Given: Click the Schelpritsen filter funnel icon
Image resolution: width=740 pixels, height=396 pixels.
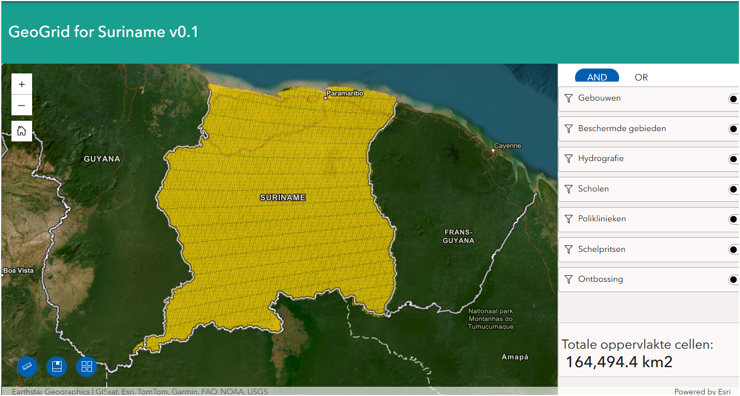Looking at the screenshot, I should tap(568, 250).
